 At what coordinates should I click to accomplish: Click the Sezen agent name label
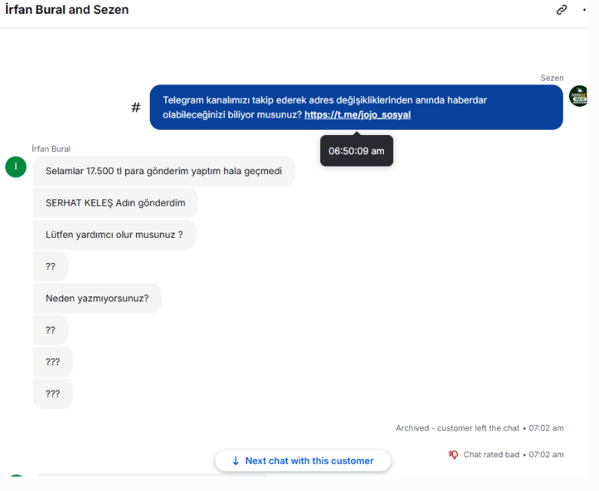(551, 77)
